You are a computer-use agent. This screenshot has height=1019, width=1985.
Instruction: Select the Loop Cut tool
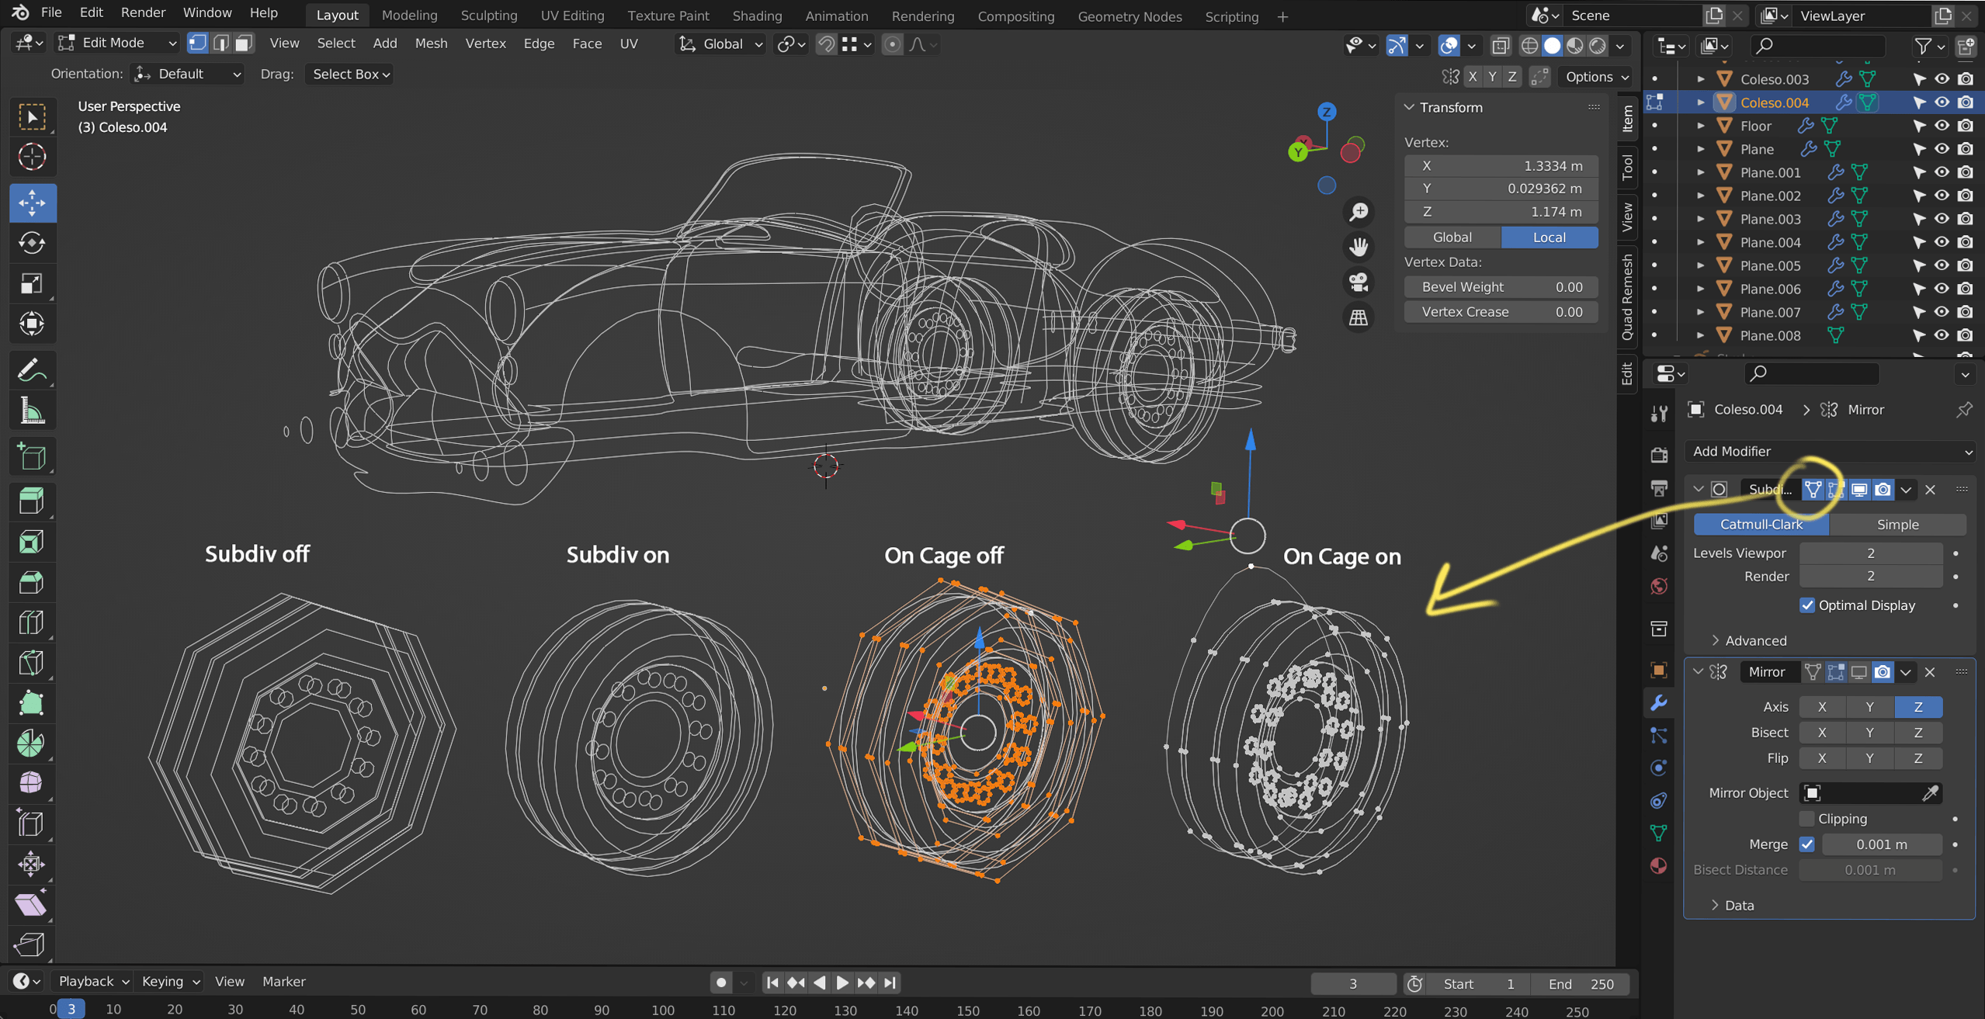click(32, 622)
